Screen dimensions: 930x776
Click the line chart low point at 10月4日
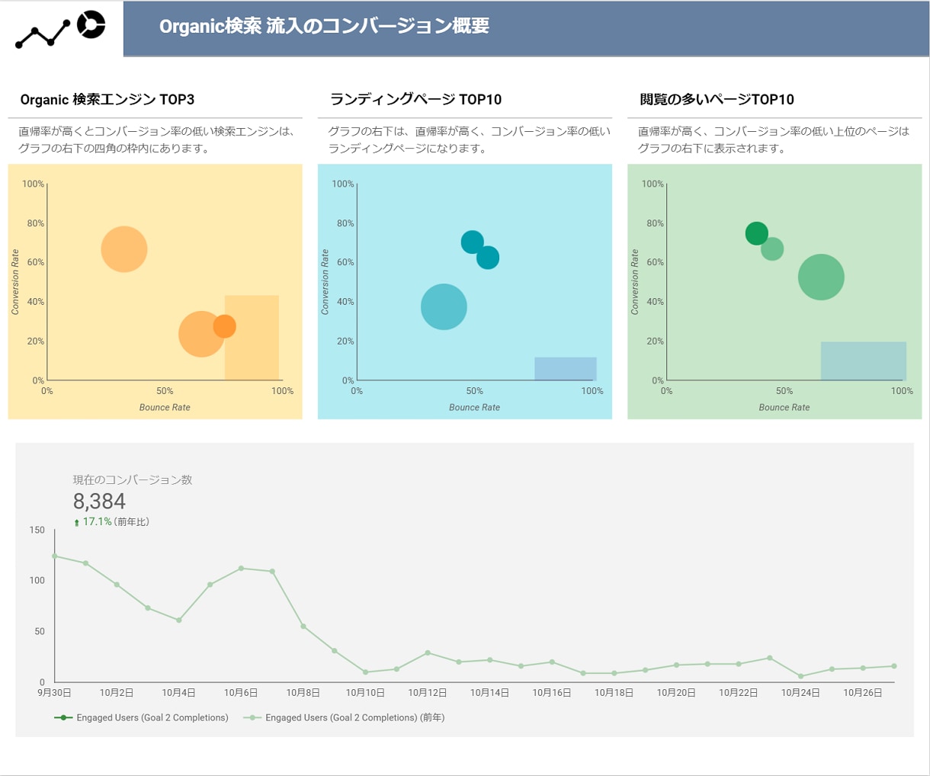(x=179, y=620)
